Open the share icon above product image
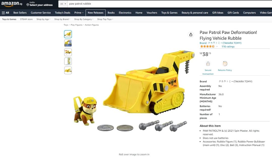 191,35
